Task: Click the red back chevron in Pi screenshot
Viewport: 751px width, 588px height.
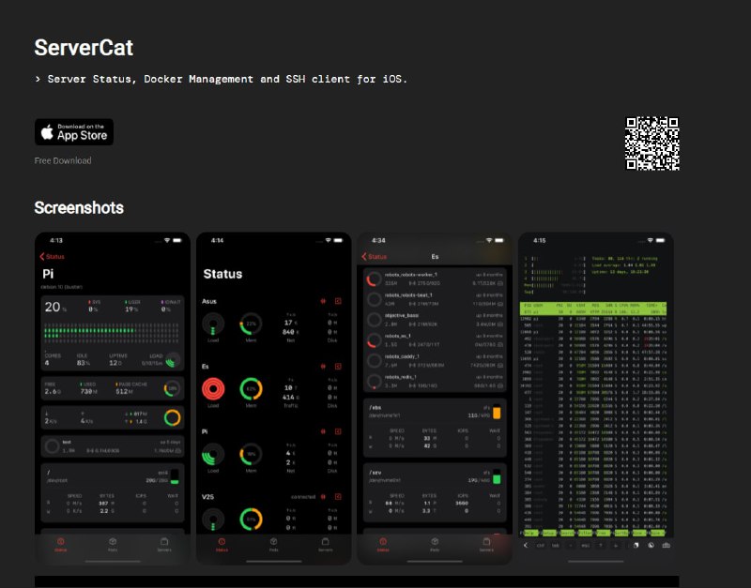Action: click(x=42, y=256)
